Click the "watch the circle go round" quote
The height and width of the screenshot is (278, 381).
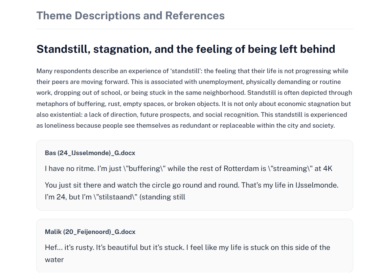192,191
